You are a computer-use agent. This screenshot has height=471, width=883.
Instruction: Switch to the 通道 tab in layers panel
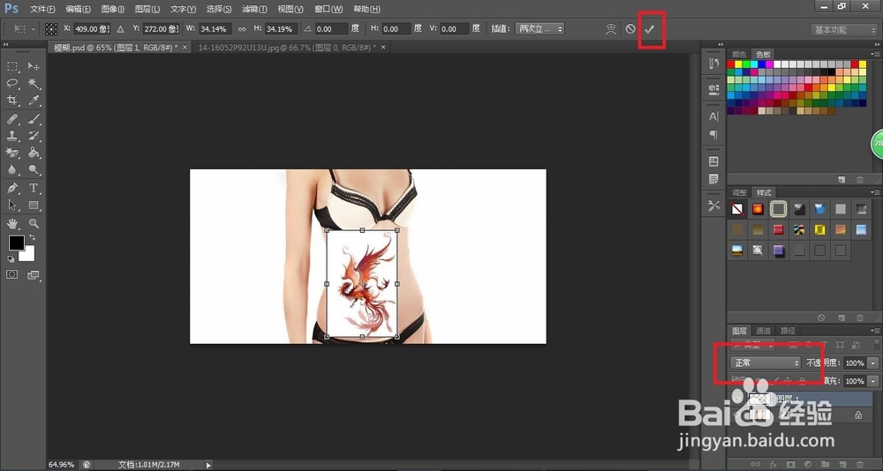tap(764, 331)
